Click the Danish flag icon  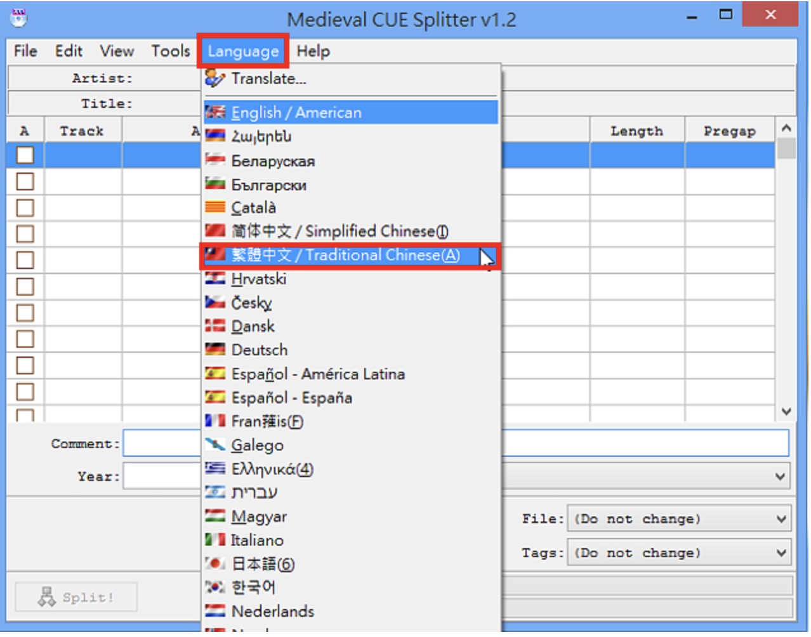[215, 326]
